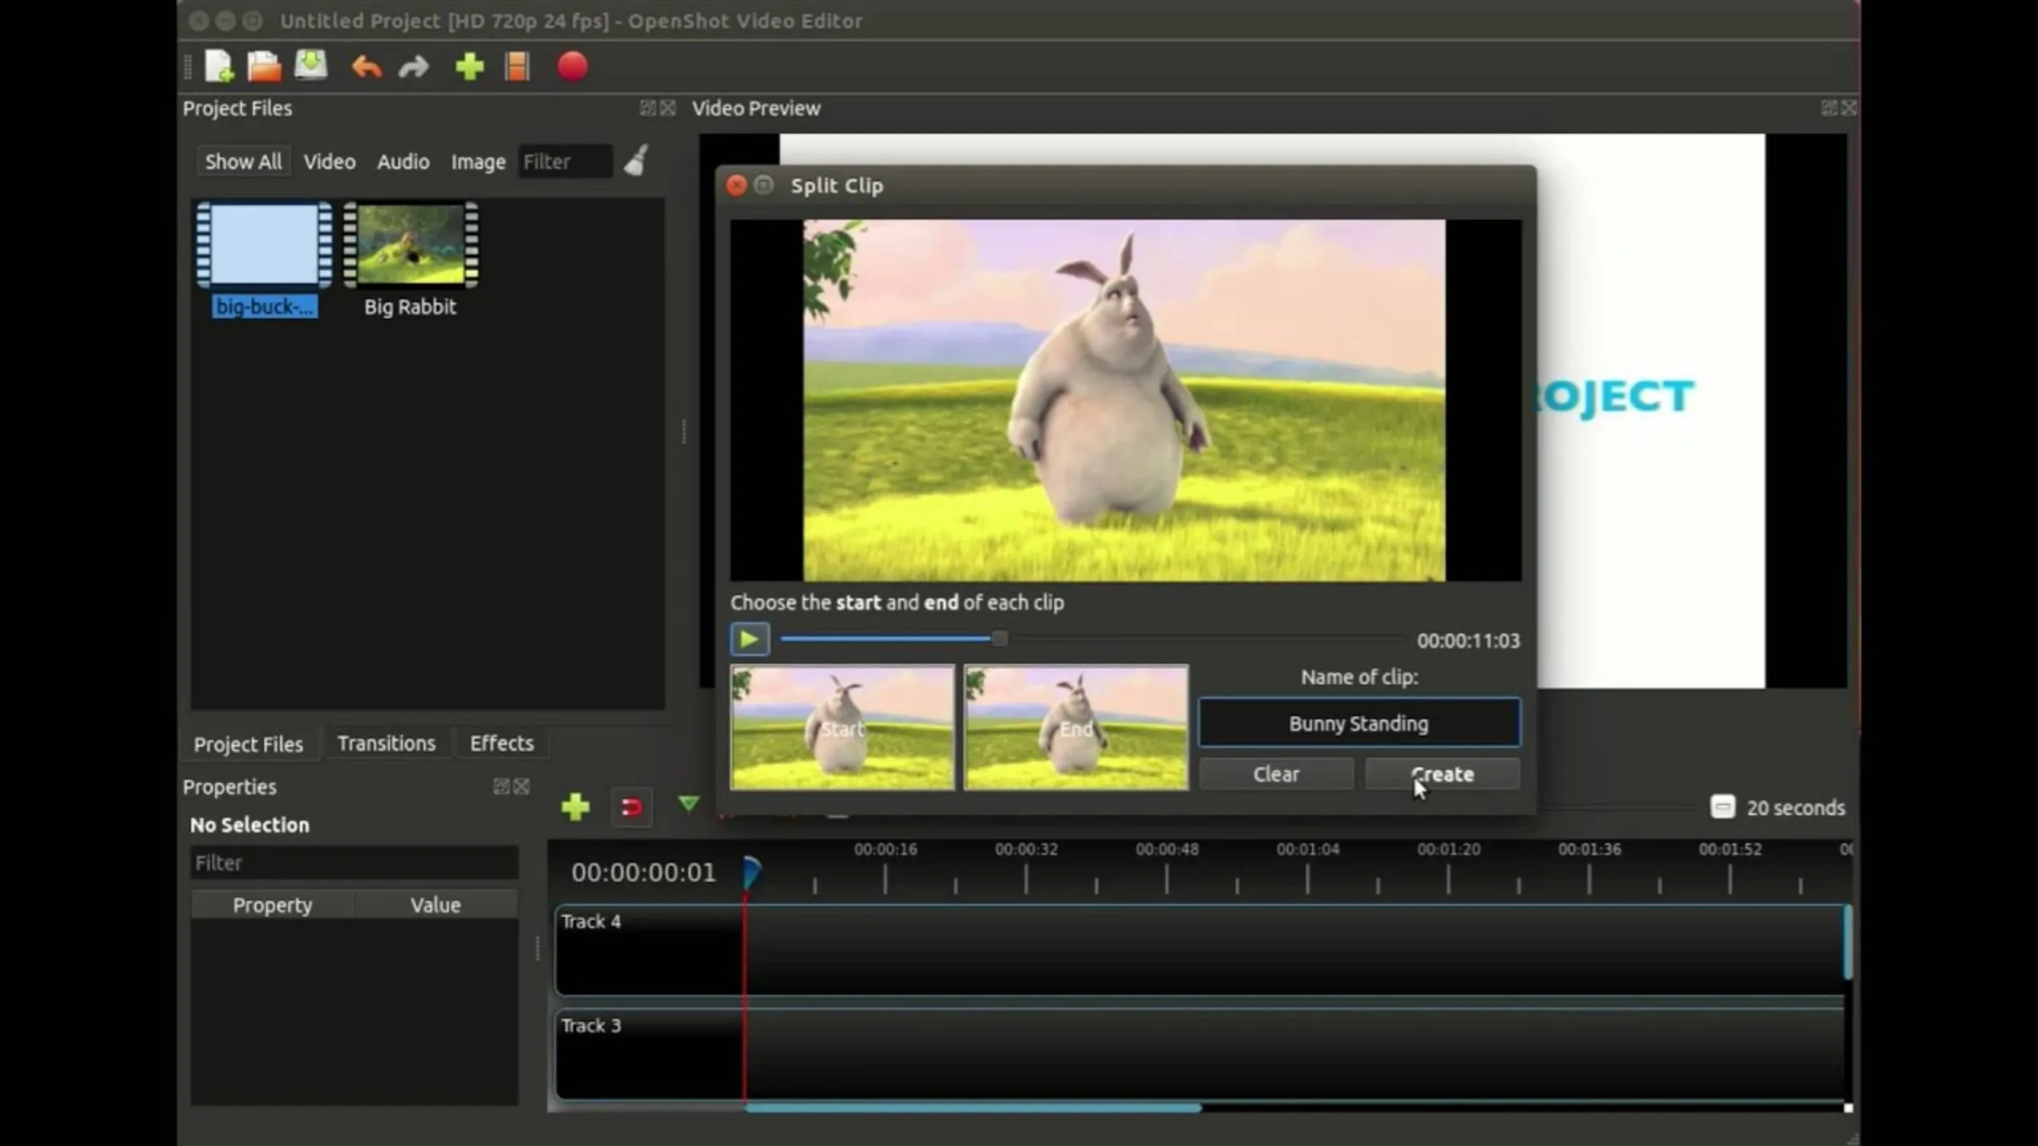Float the Properties panel
This screenshot has width=2038, height=1146.
tap(501, 786)
